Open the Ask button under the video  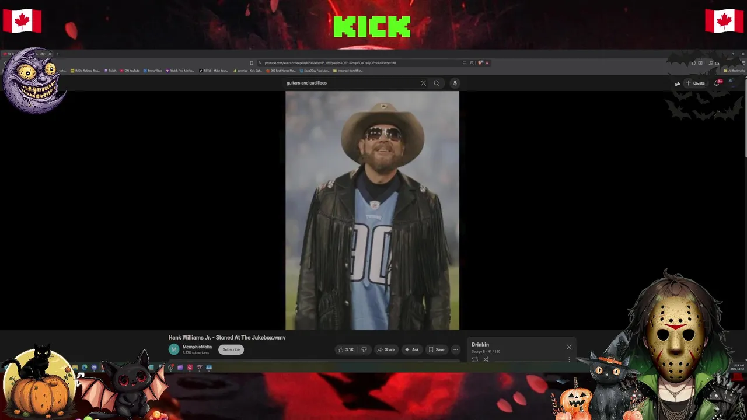tap(411, 349)
